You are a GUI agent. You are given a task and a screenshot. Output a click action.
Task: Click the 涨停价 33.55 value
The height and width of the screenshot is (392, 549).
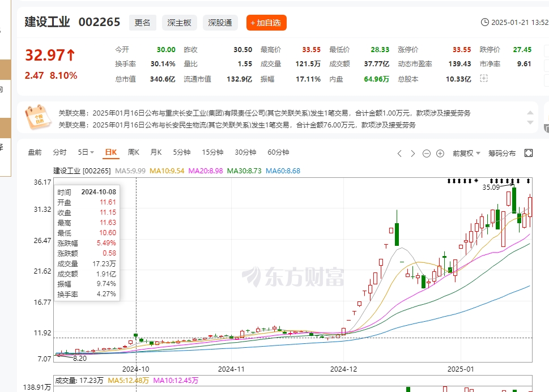[462, 50]
